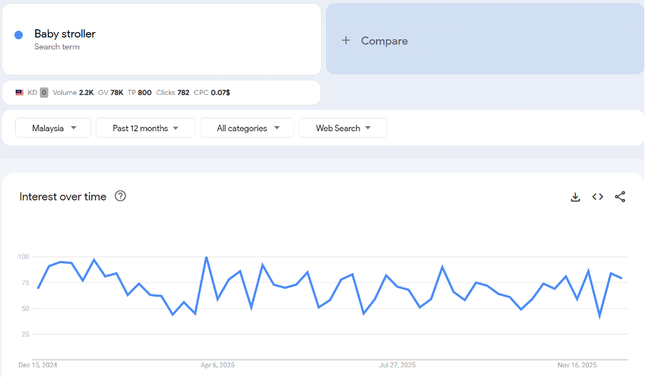645x378 pixels.
Task: Click the Apr 6, 2025 axis label
Action: pos(218,365)
